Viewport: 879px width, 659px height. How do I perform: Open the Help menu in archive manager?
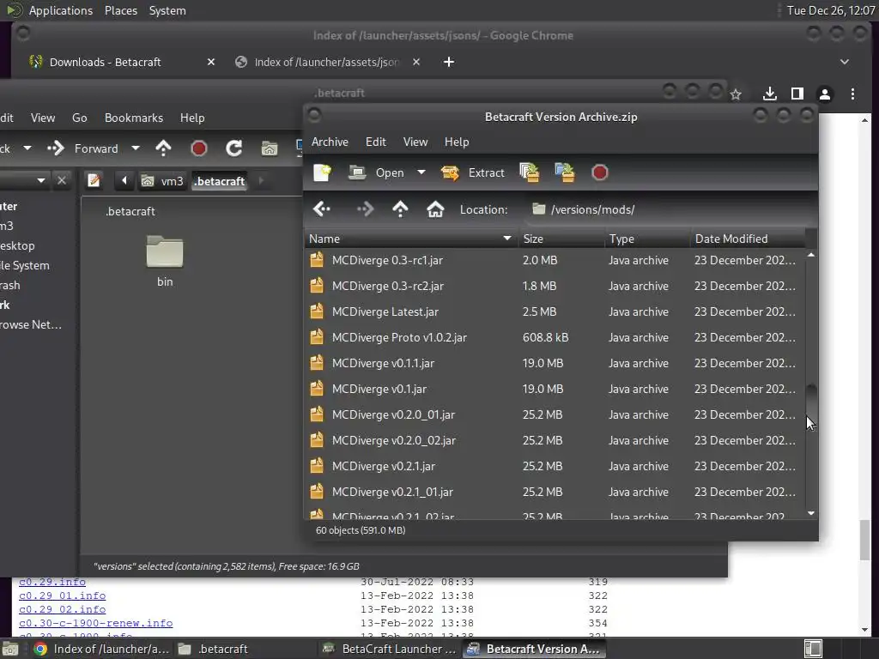pyautogui.click(x=457, y=142)
